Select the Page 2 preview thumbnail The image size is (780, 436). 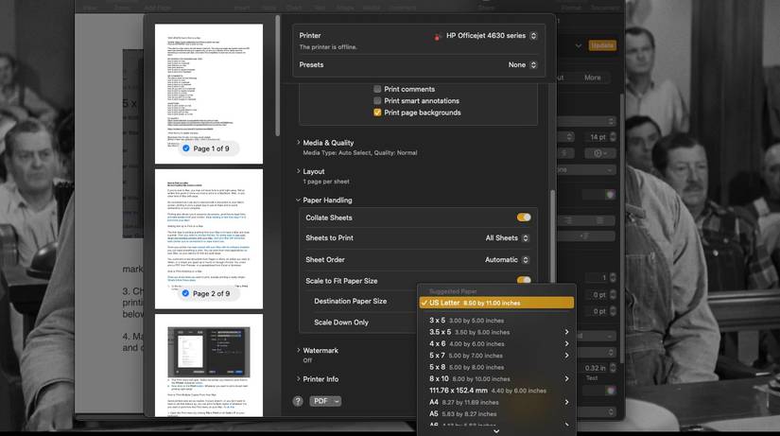209,239
